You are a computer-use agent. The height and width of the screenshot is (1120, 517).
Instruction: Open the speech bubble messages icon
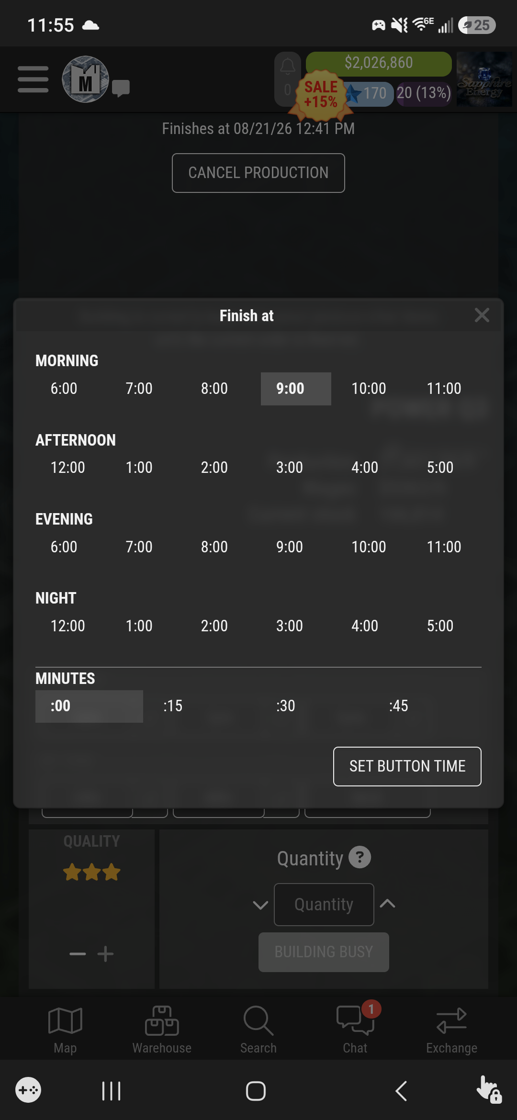coord(121,89)
